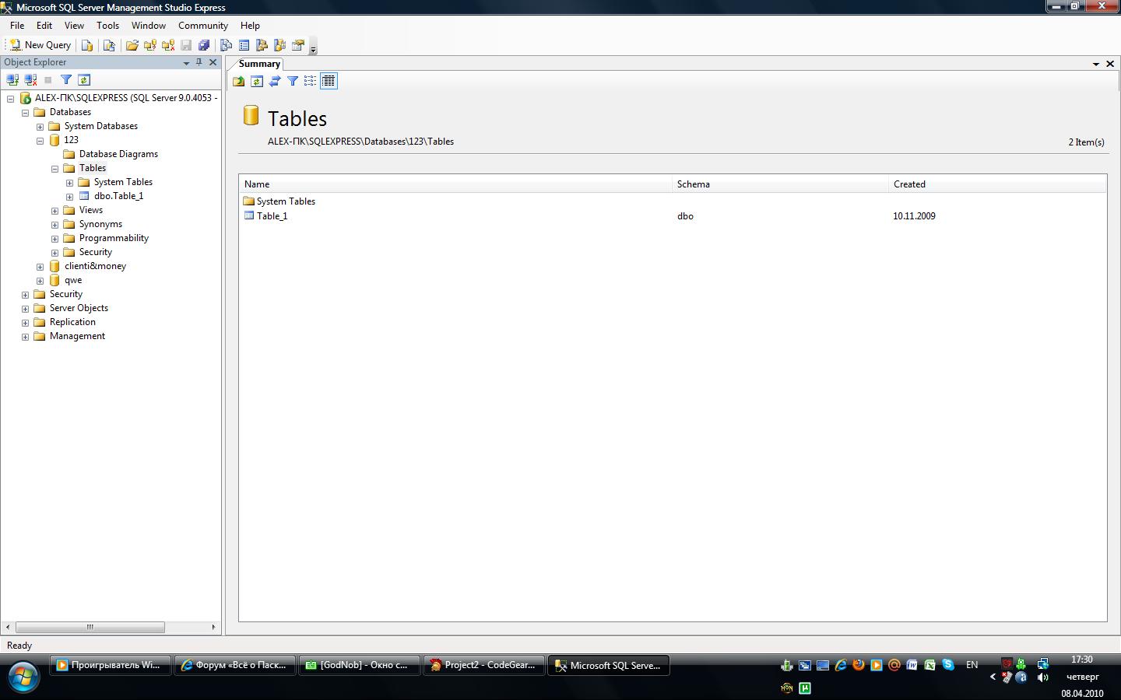Click the Summary pane filter icon
The image size is (1121, 700).
pyautogui.click(x=293, y=81)
